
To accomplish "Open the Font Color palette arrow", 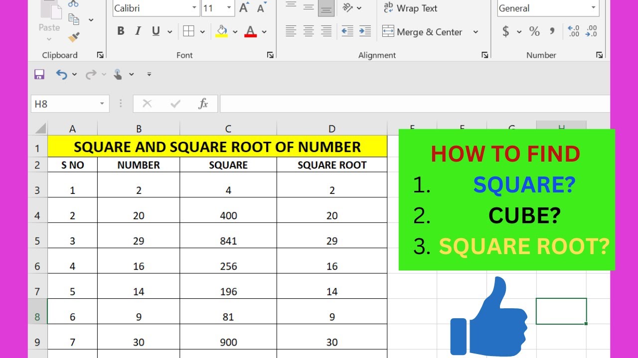I will pyautogui.click(x=264, y=32).
